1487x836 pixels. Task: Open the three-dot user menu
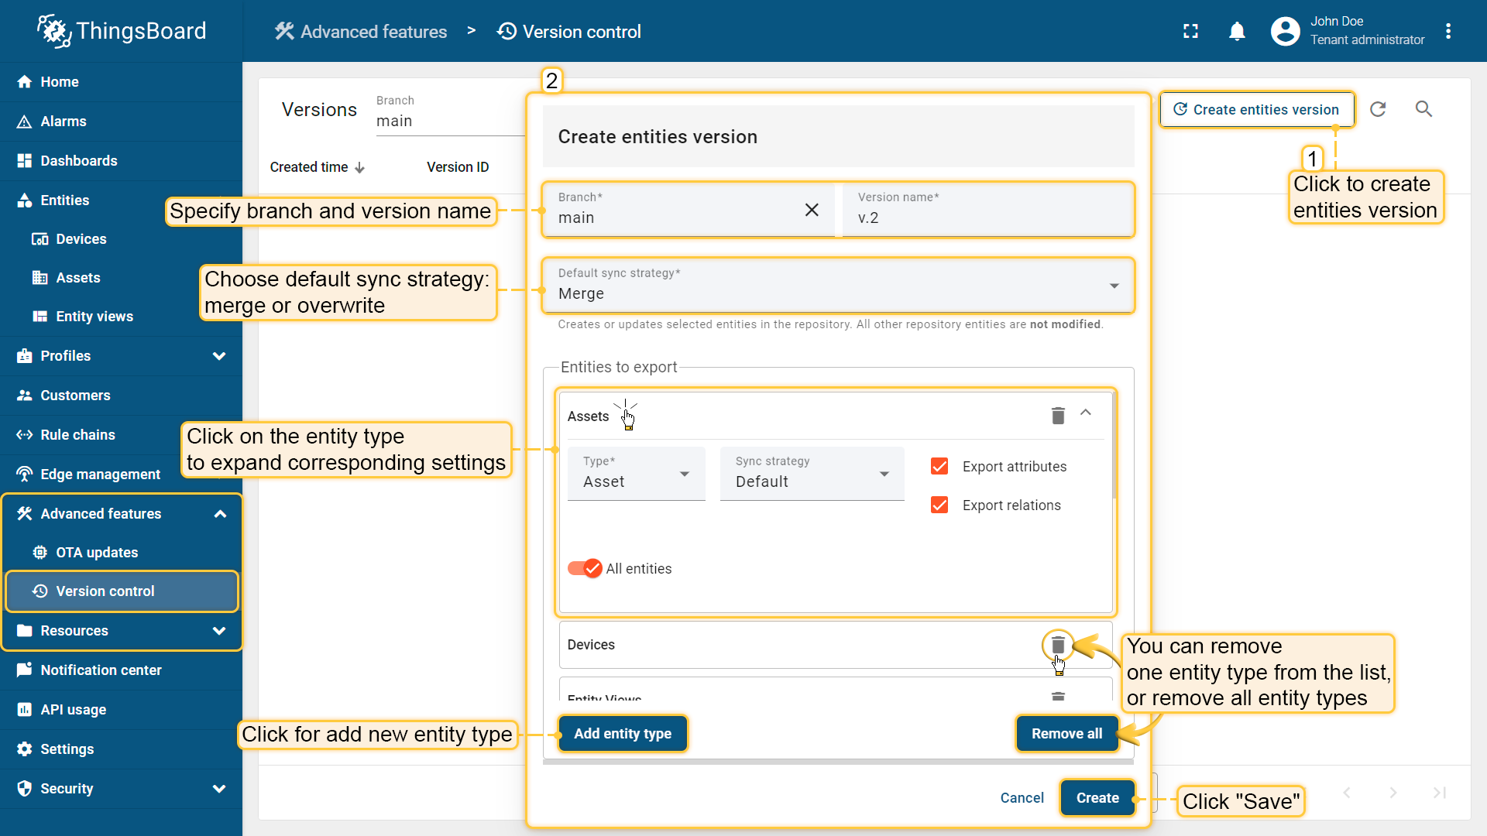(1448, 32)
